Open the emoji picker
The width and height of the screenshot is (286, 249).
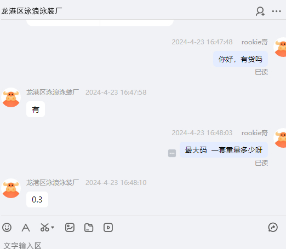coord(7,228)
